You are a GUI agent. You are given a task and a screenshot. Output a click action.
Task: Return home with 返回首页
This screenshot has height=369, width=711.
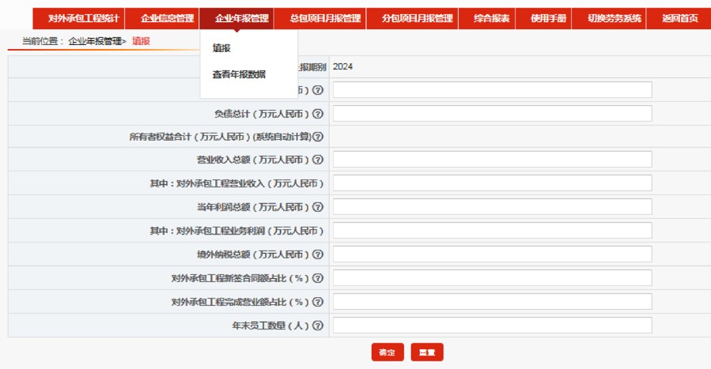pos(679,18)
